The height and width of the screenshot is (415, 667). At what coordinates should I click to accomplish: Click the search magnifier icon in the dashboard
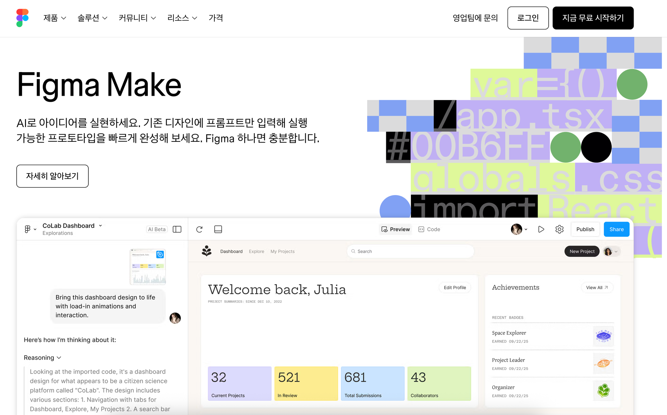click(353, 251)
